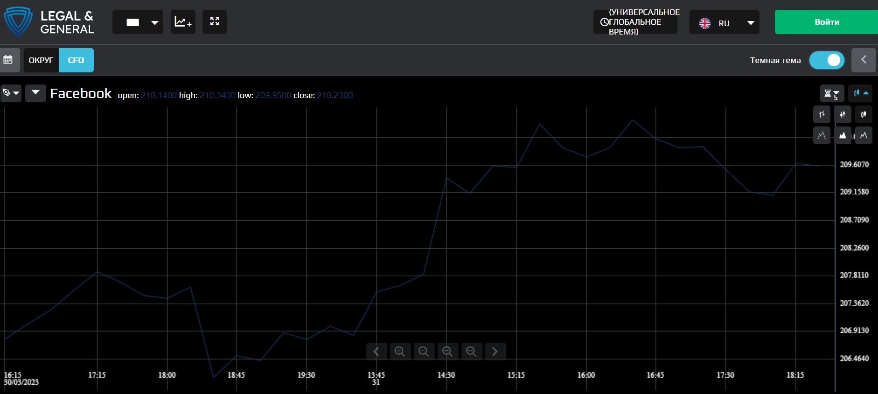
Task: Select the filled candlestick chart type
Action: click(x=843, y=114)
